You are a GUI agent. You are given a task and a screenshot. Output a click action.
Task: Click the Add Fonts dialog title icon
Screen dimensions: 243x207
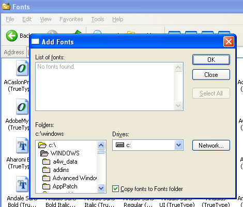(x=35, y=41)
